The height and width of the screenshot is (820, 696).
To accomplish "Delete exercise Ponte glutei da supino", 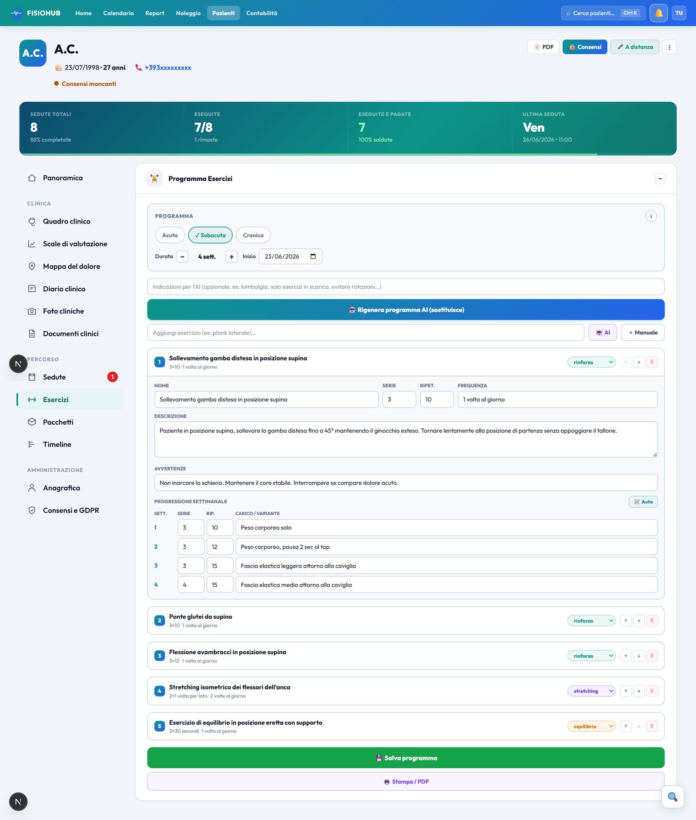I will pos(652,620).
